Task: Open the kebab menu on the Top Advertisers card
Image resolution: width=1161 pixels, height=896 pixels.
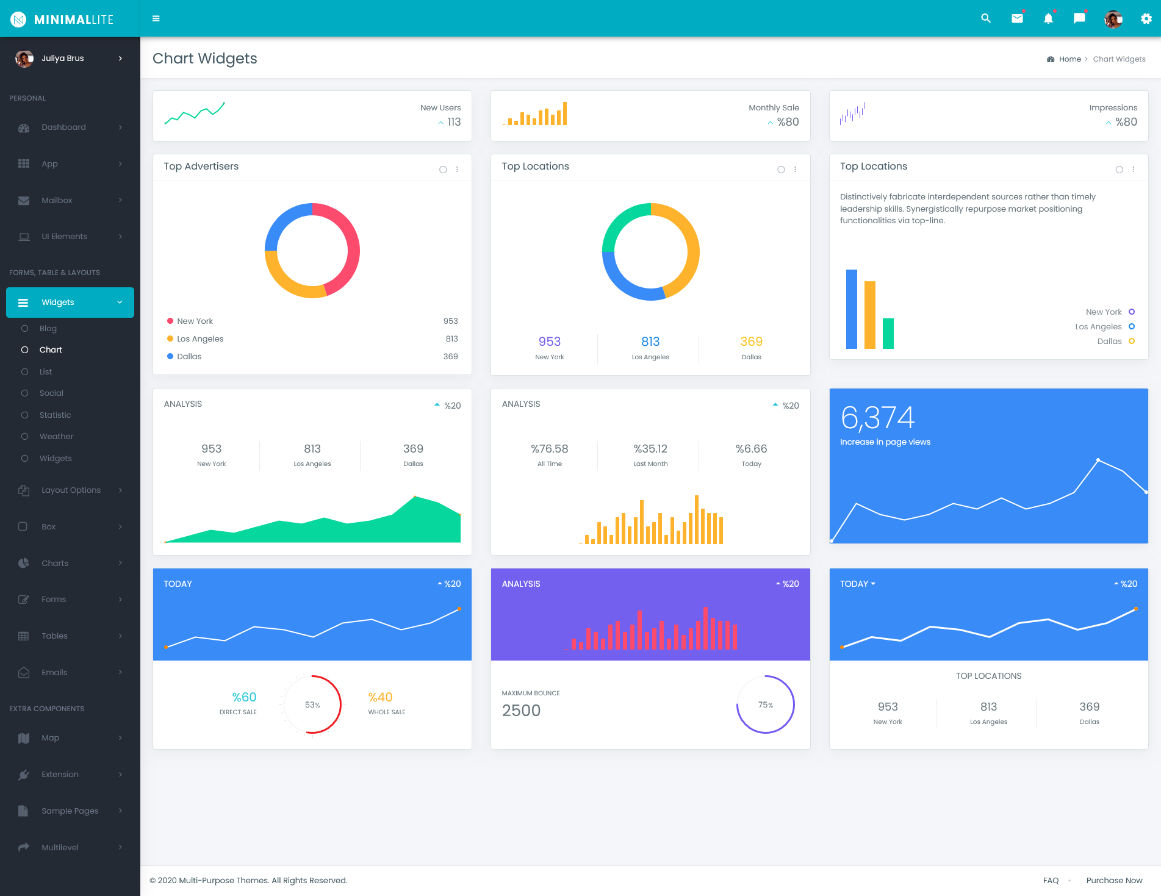Action: [x=457, y=170]
